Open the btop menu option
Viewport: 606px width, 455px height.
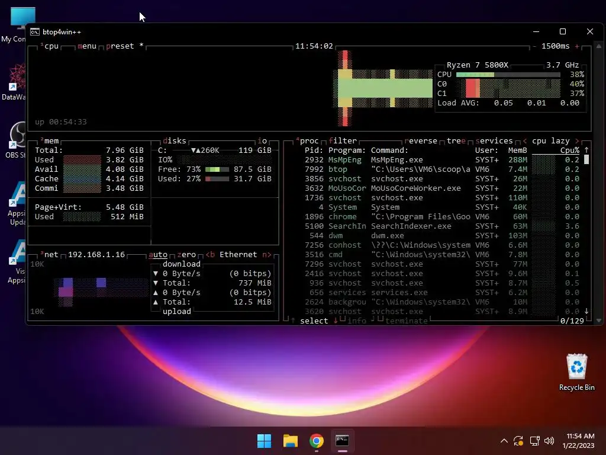[x=86, y=46]
